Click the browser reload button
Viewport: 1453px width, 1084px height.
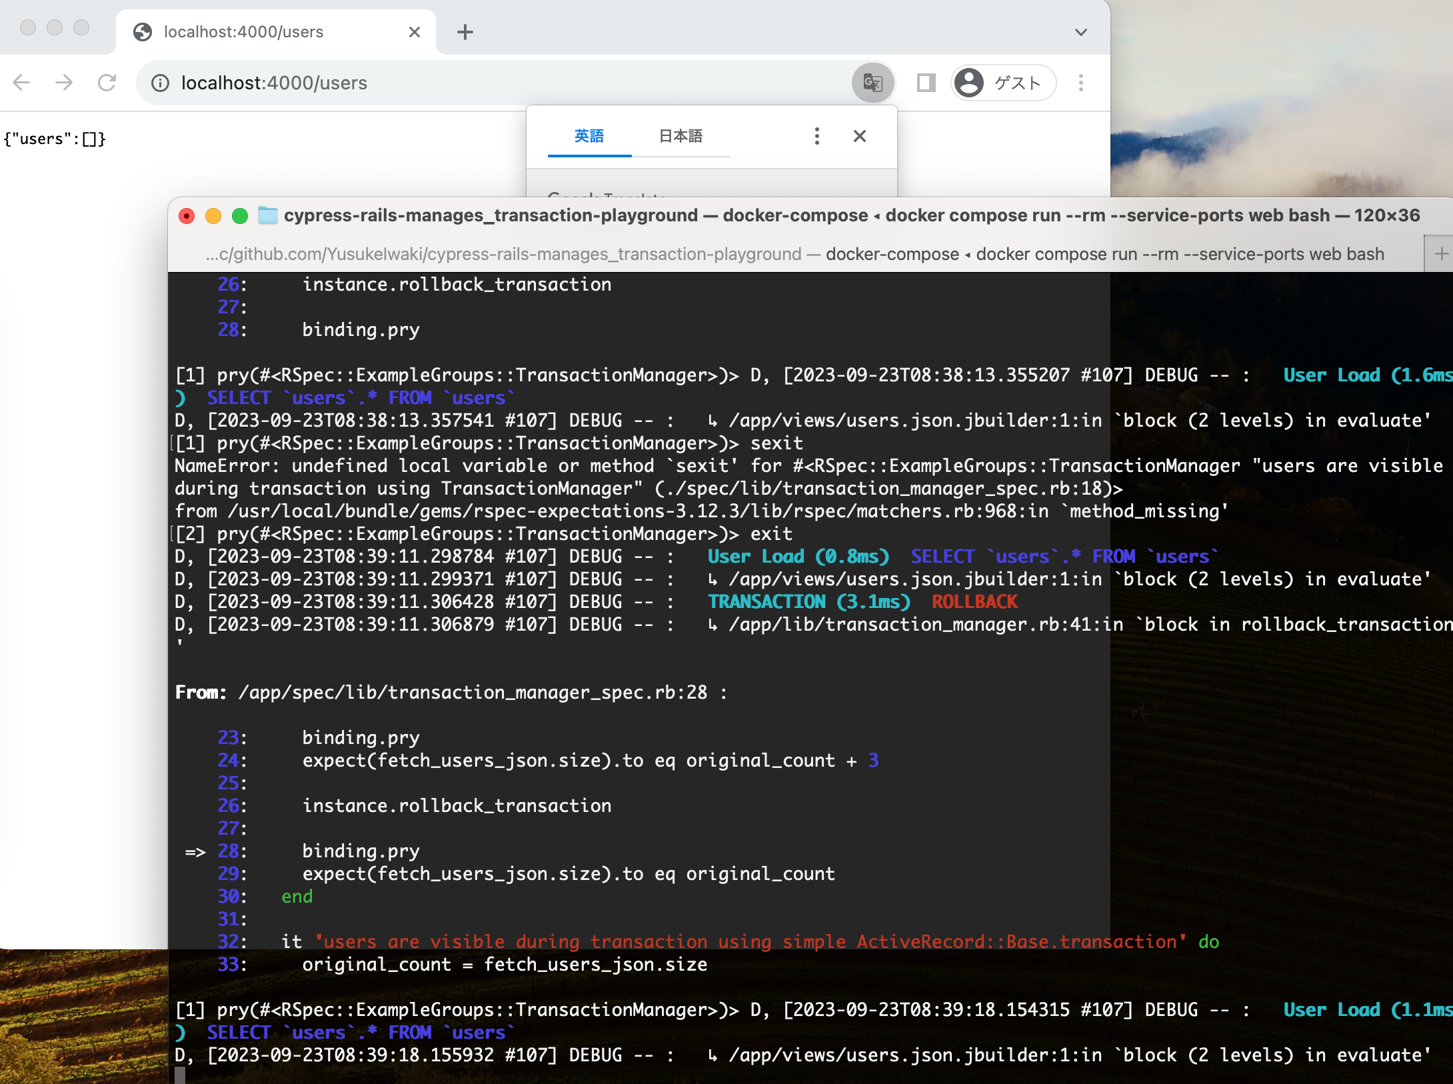pyautogui.click(x=107, y=83)
